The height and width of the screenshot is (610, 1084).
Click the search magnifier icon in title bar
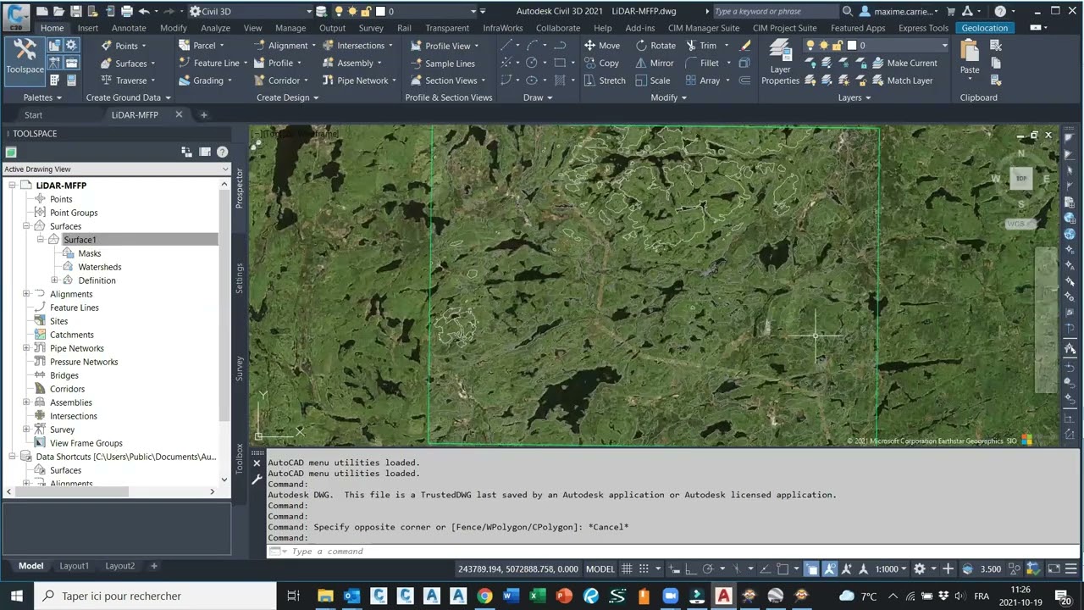[x=848, y=12]
